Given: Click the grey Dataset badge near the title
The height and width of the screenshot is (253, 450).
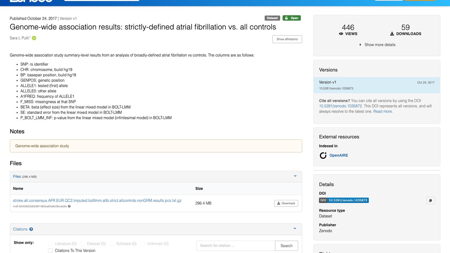Looking at the screenshot, I should click(272, 18).
